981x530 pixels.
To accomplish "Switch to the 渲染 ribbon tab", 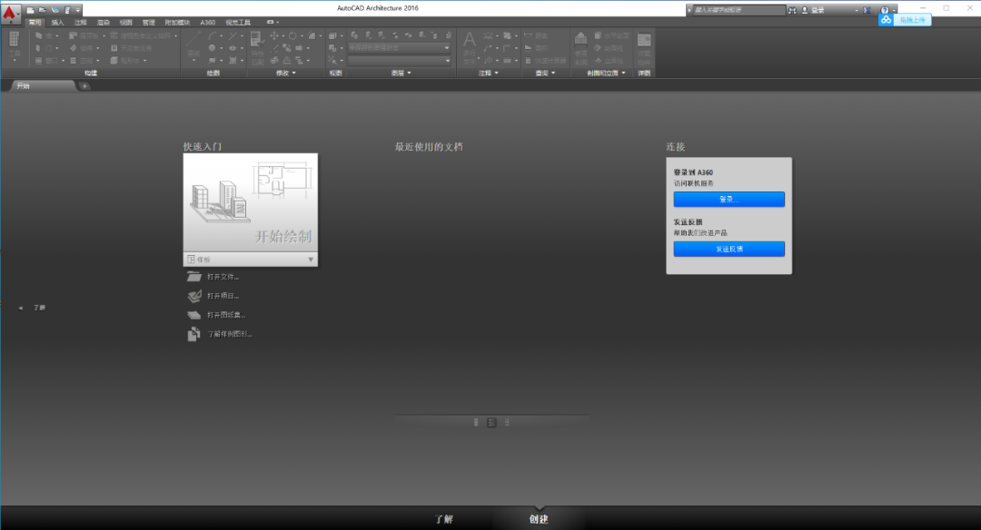I will click(104, 23).
